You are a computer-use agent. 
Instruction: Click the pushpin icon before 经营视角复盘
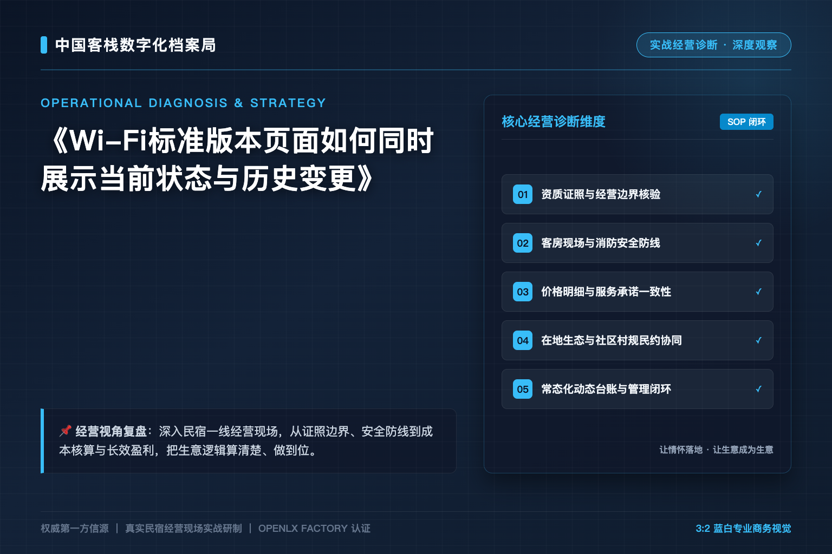pos(66,431)
